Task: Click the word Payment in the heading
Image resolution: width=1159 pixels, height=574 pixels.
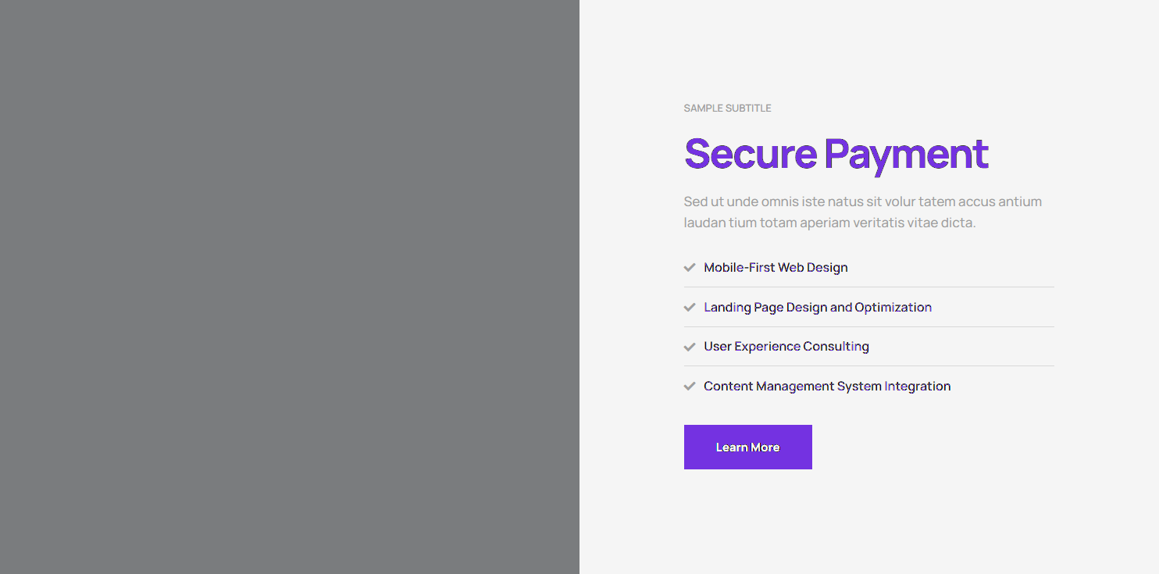Action: [x=907, y=153]
